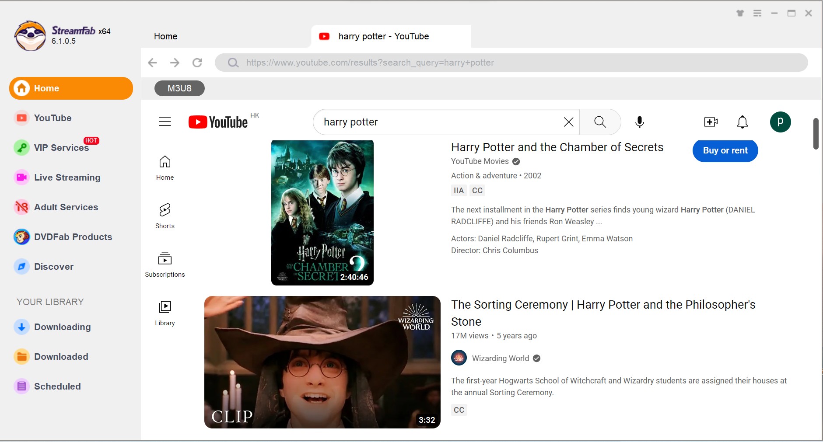Switch to harry potter - YouTube tab
823x442 pixels.
point(391,36)
